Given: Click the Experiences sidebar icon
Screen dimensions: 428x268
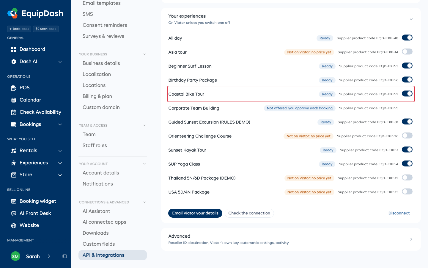Looking at the screenshot, I should 13,163.
